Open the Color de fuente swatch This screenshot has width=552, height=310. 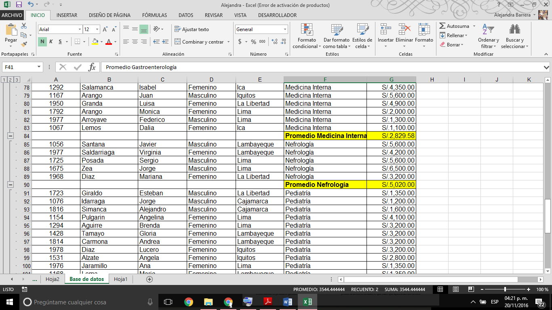(x=110, y=42)
